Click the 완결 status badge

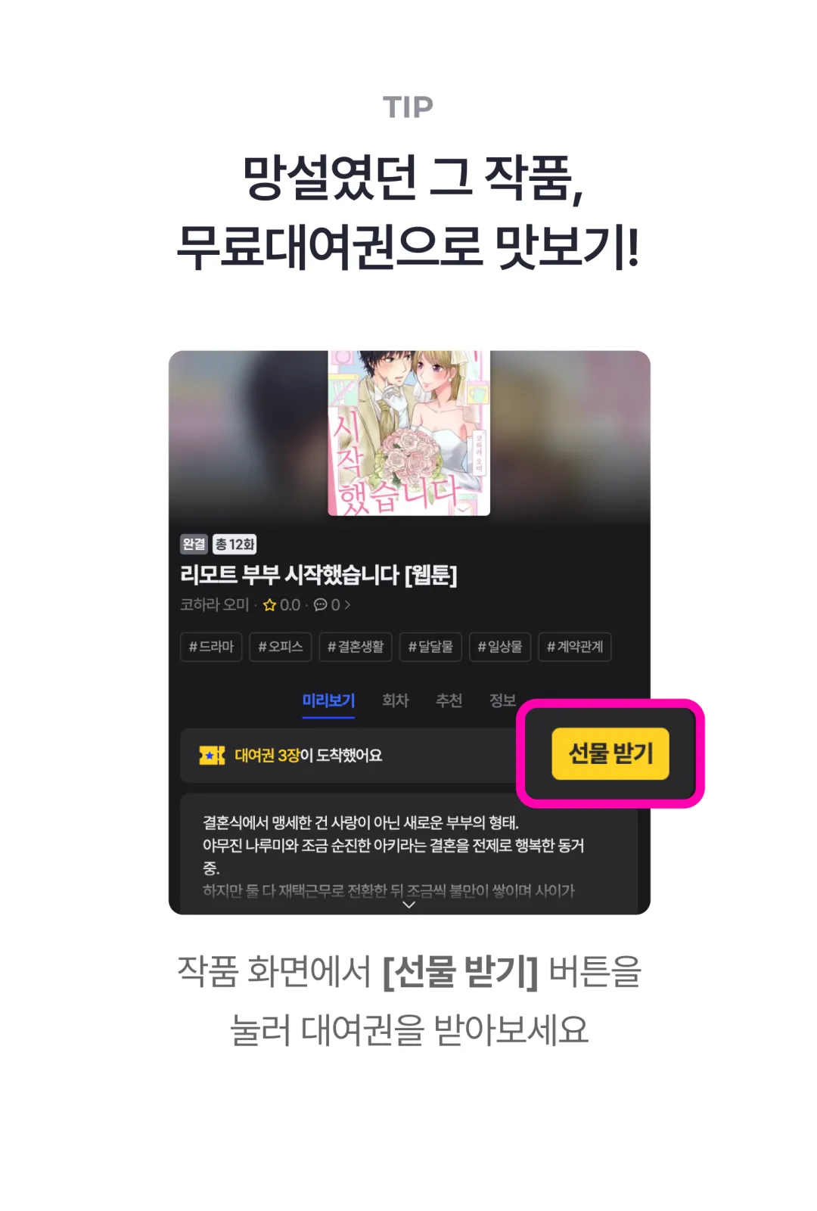pyautogui.click(x=194, y=544)
